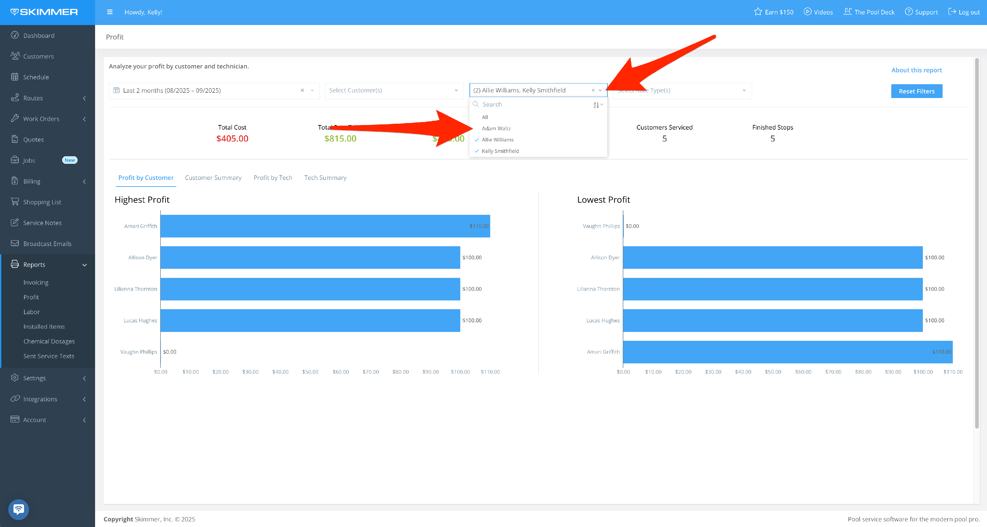Click the Dashboard sidebar icon

pyautogui.click(x=14, y=35)
